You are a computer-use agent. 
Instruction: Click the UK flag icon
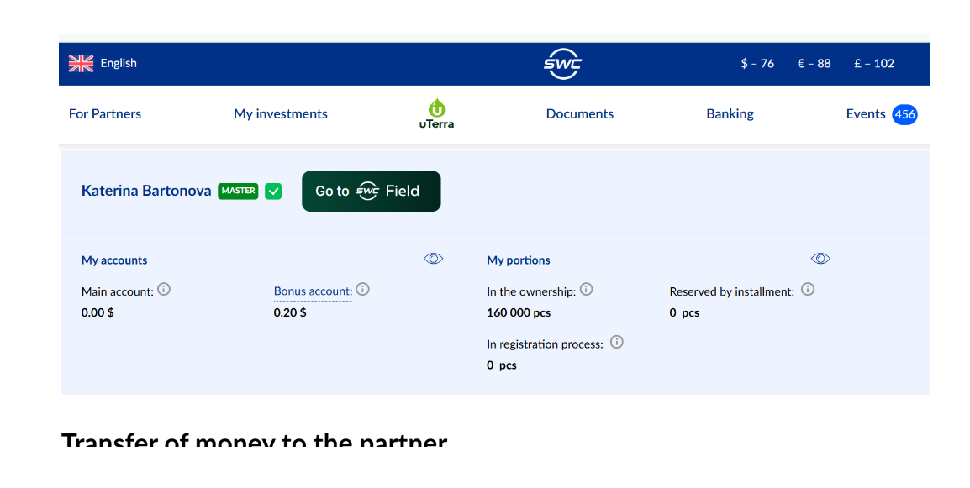point(81,63)
